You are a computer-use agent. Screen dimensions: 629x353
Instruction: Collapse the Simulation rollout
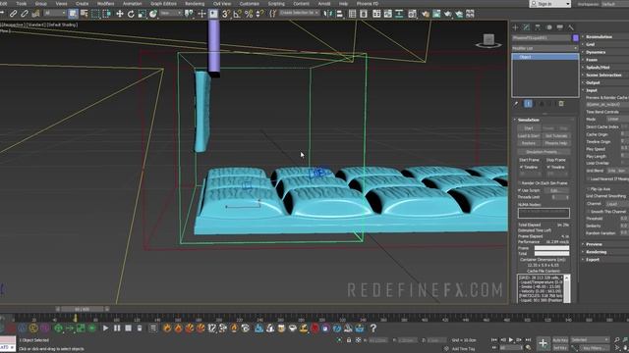tap(528, 120)
